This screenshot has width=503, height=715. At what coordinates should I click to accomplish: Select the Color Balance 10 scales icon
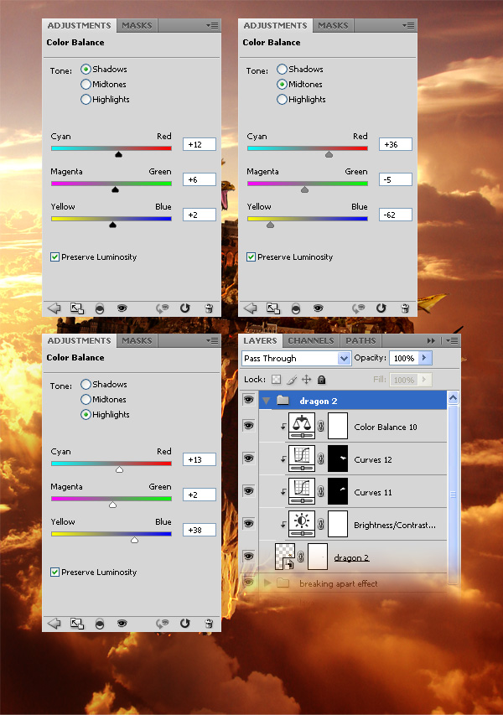click(302, 427)
